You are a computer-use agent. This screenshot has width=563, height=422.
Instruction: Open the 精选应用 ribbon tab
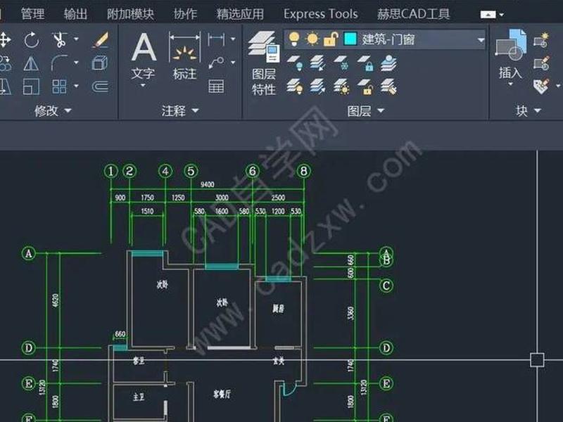[x=240, y=14]
